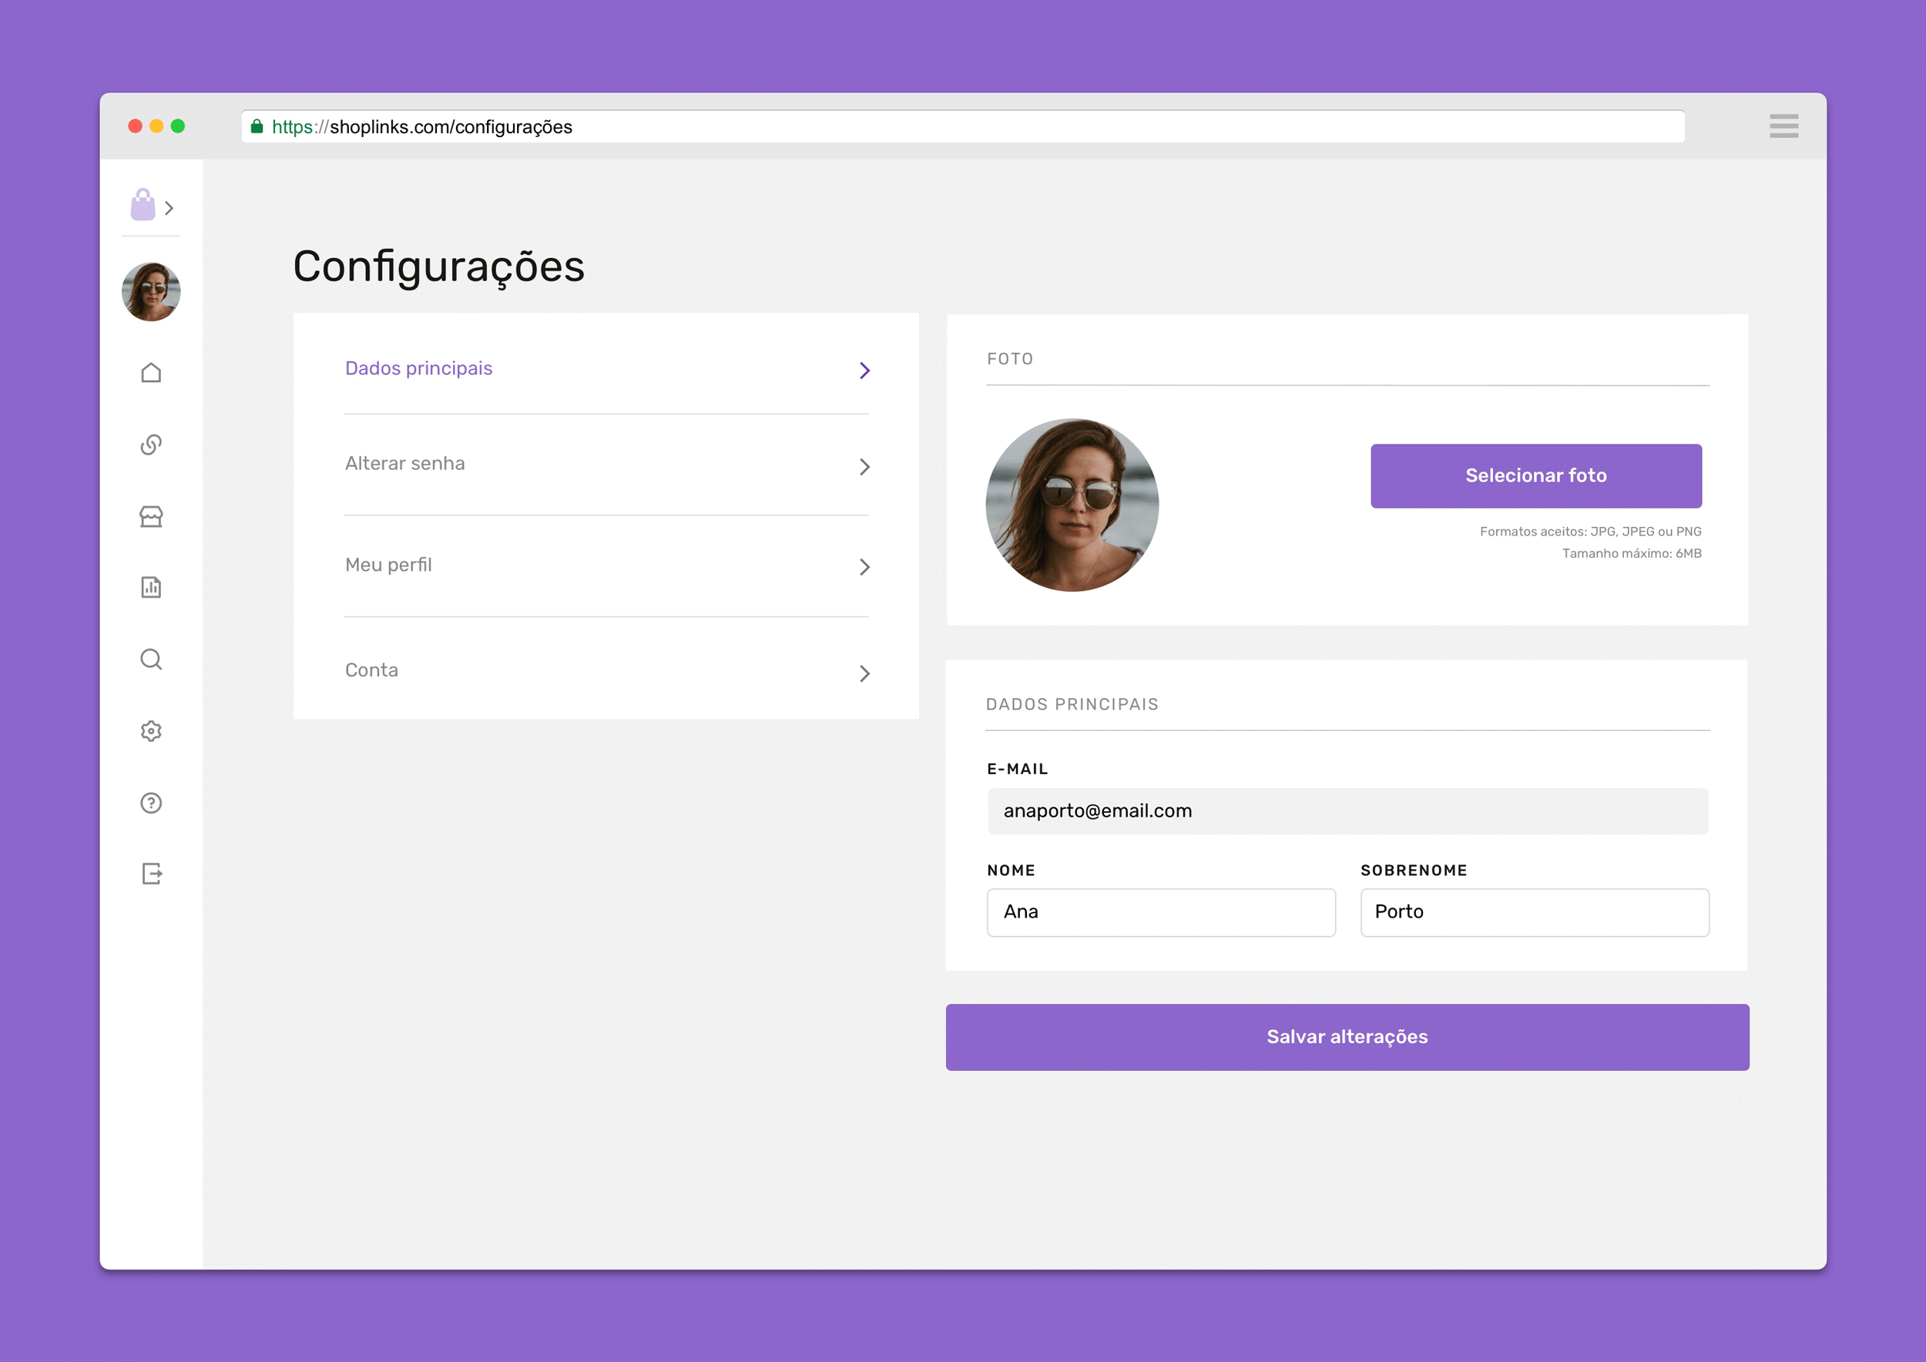The width and height of the screenshot is (1926, 1362).
Task: Open the settings gear icon in sidebar
Action: [151, 731]
